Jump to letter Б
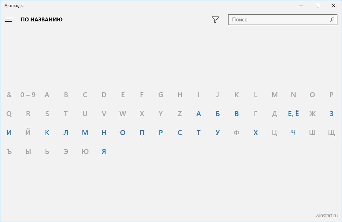Viewport: 342px width, 222px height. point(217,114)
